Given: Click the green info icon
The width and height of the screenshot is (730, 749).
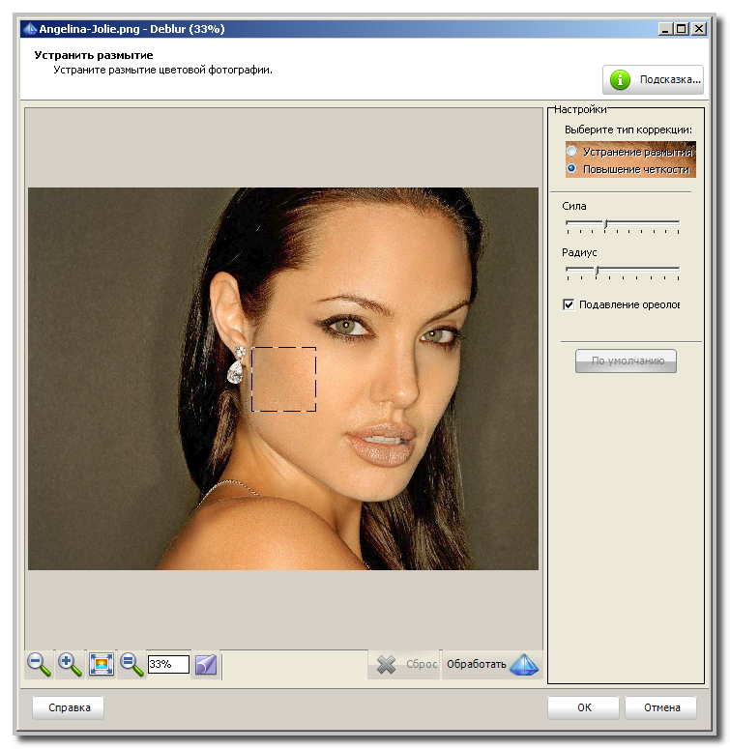Looking at the screenshot, I should 620,80.
